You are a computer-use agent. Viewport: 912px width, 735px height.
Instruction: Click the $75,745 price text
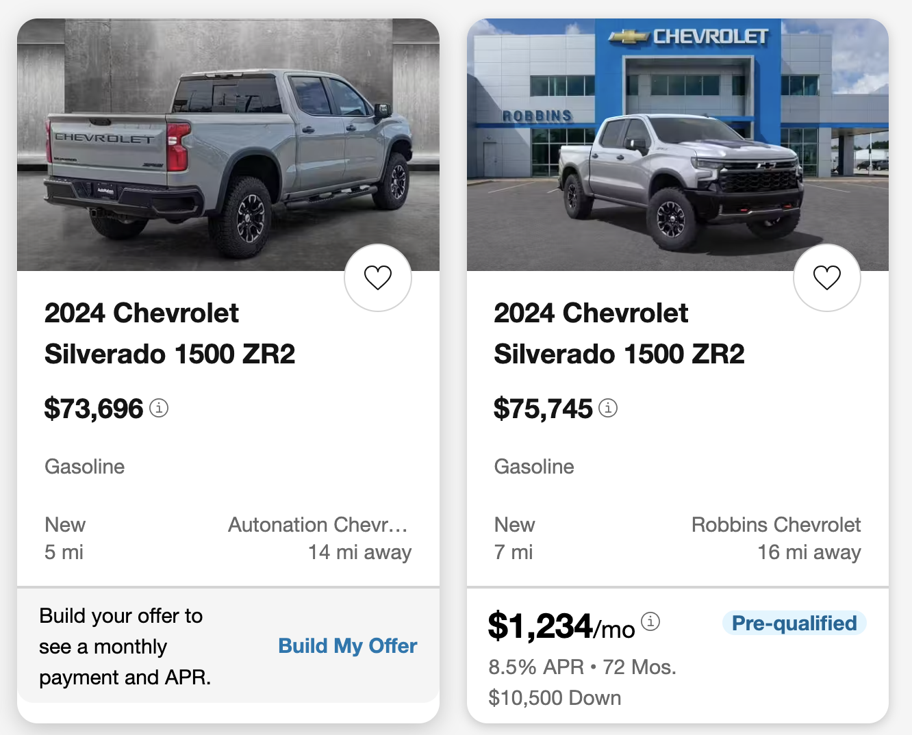click(x=543, y=409)
